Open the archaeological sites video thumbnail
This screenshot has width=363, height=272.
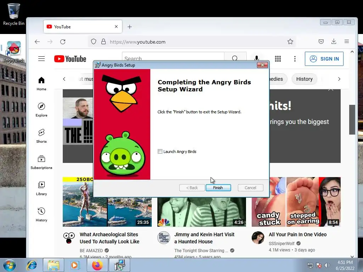point(107,202)
